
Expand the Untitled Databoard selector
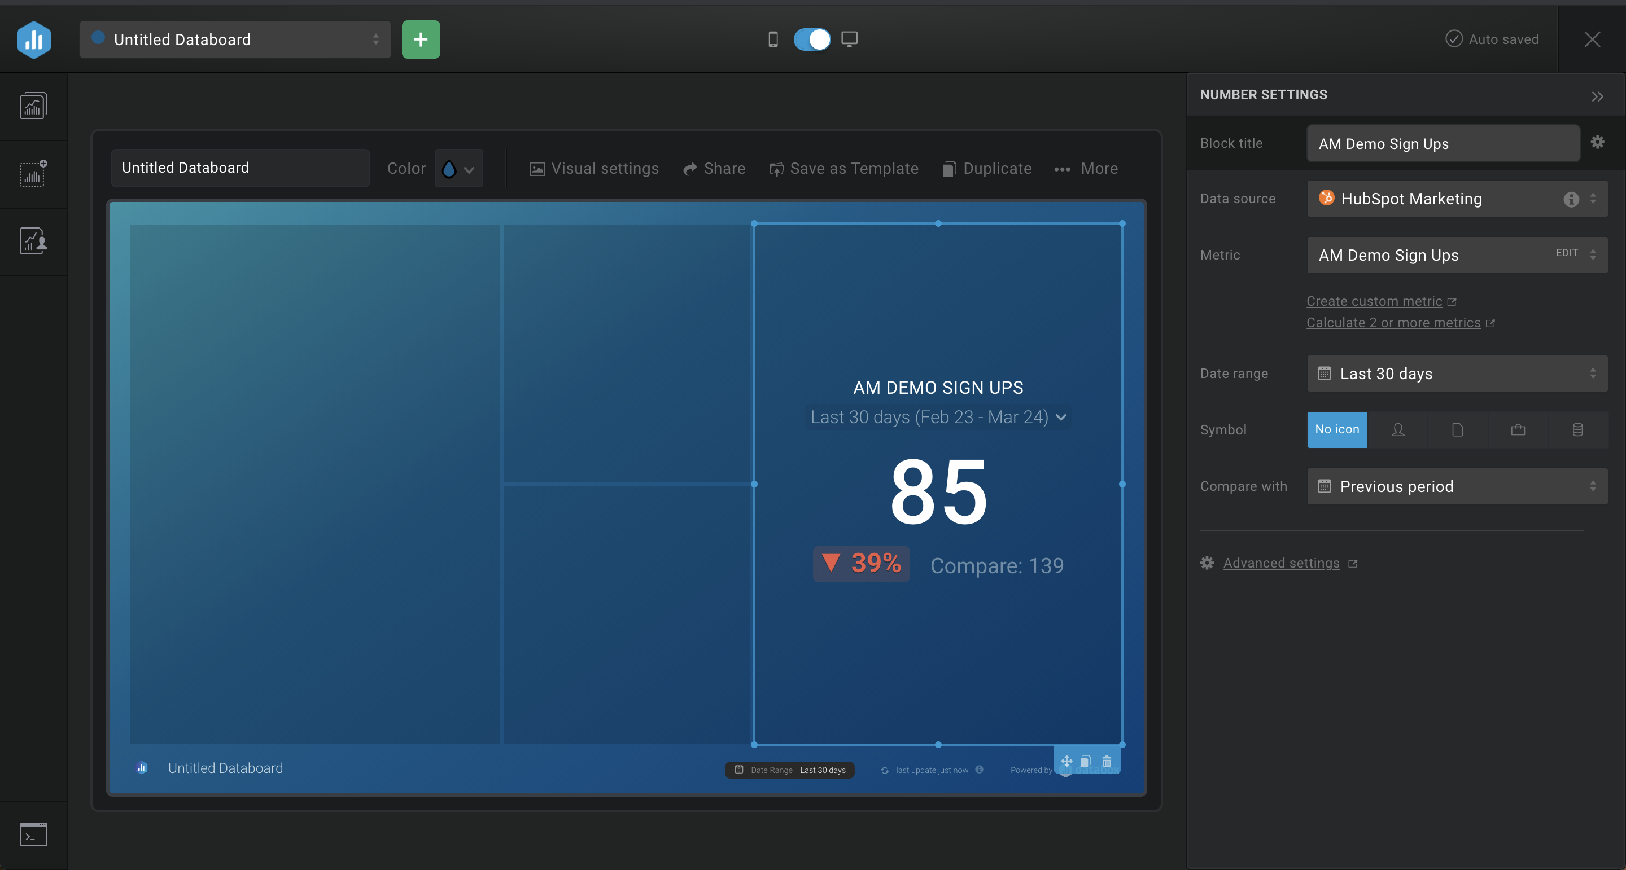235,39
